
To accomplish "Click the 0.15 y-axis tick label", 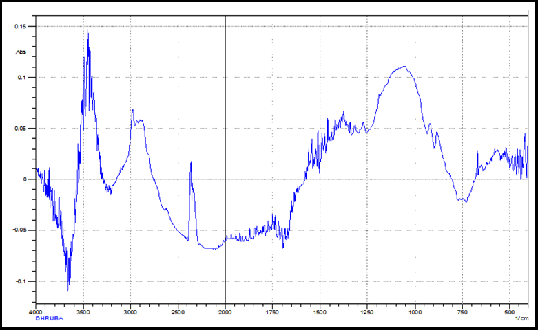I will (x=21, y=26).
